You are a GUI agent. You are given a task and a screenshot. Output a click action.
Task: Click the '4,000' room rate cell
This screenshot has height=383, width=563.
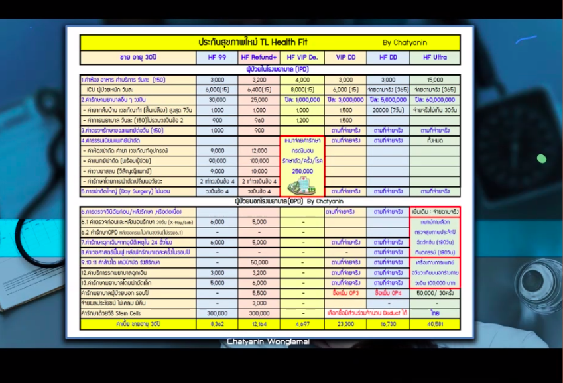coord(302,80)
